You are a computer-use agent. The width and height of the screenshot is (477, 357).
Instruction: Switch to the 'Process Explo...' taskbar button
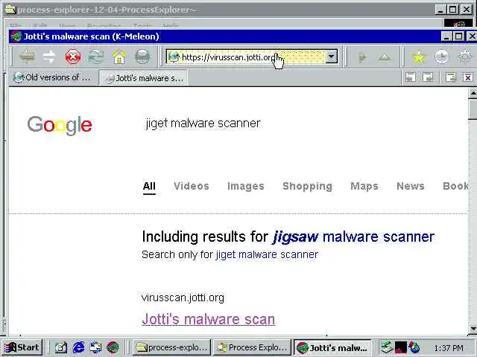252,347
